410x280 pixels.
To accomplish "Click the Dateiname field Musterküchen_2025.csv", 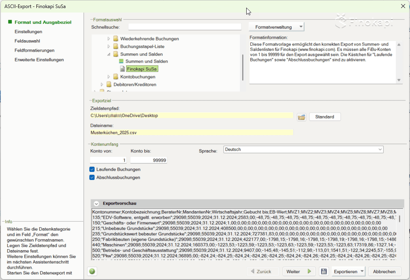I will click(191, 133).
